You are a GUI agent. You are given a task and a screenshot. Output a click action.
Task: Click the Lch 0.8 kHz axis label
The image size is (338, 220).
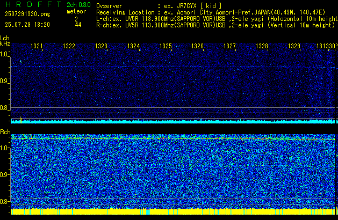(4, 108)
